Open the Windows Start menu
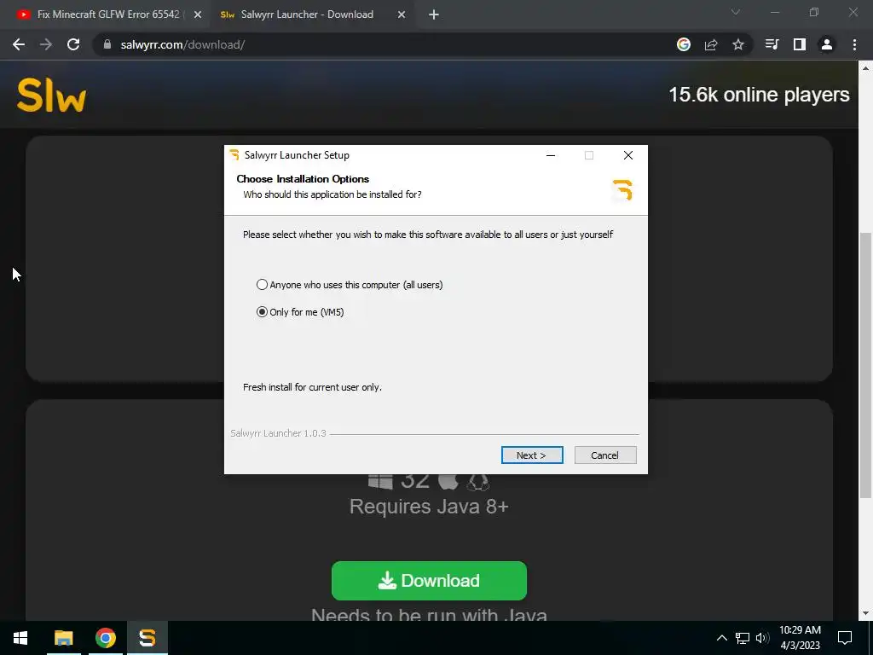873x655 pixels. tap(20, 638)
